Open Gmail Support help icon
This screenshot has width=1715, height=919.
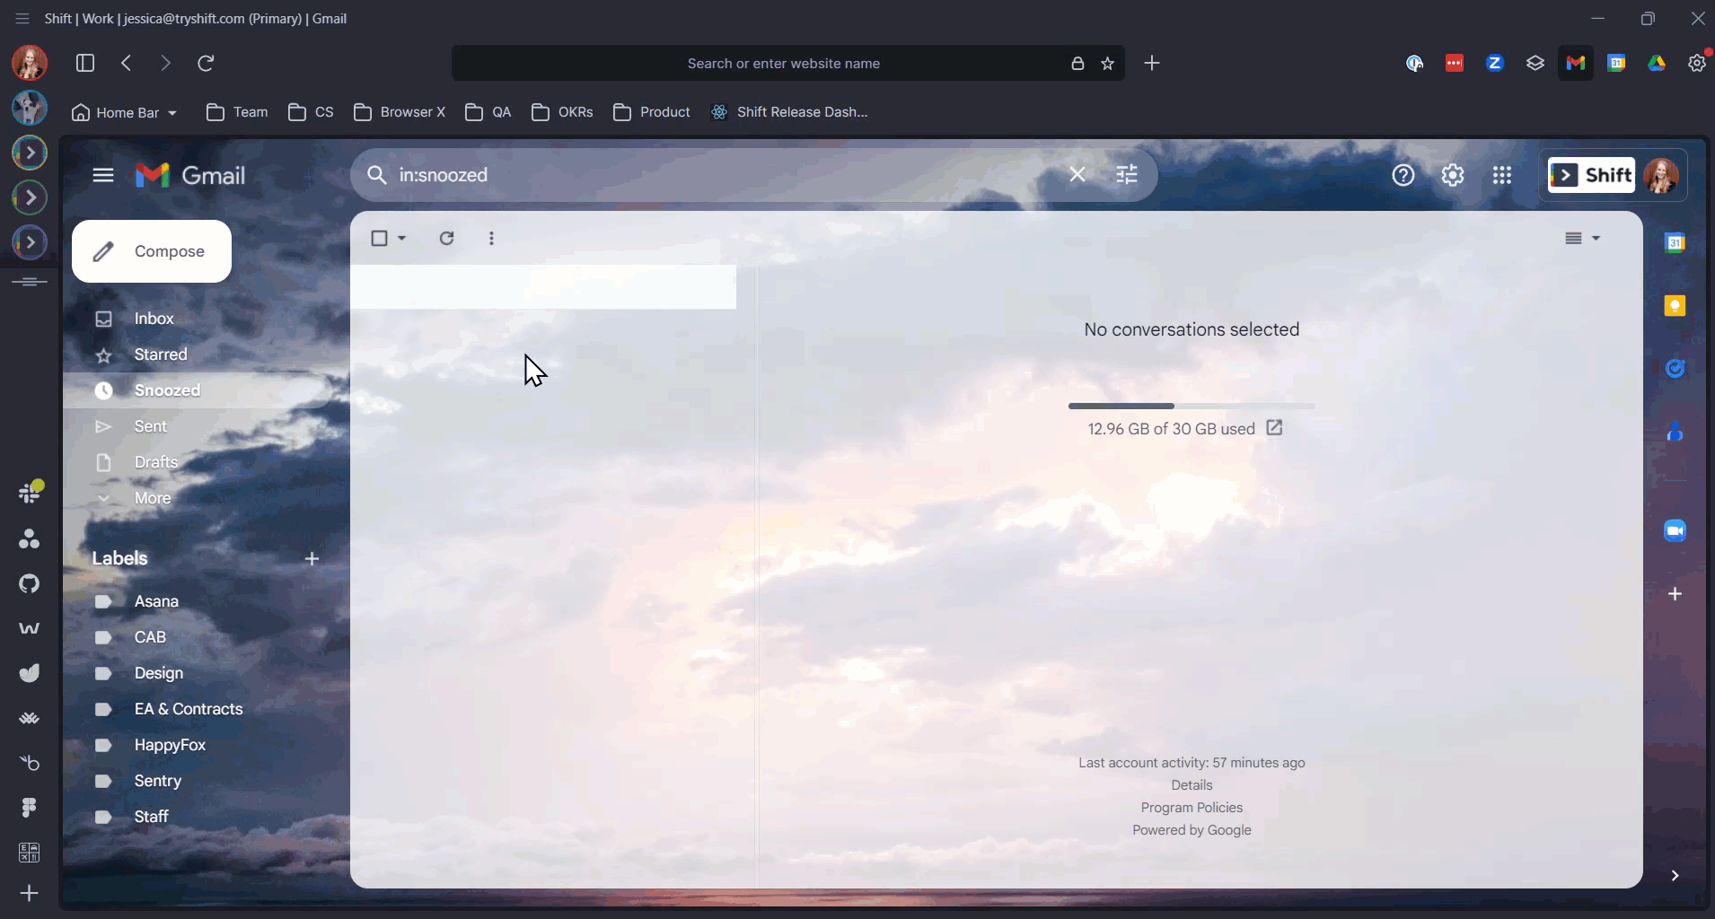[1403, 175]
